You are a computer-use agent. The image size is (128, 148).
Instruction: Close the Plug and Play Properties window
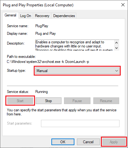pyautogui.click(x=123, y=5)
